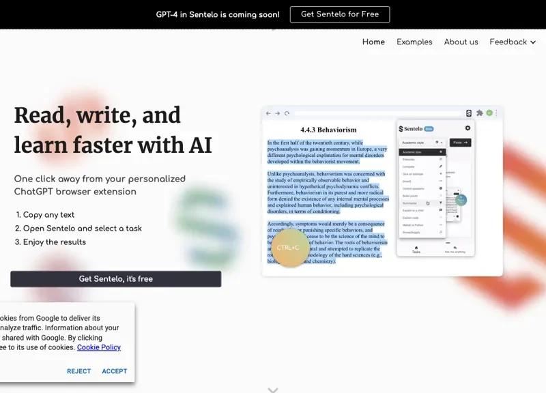The image size is (546, 393).
Task: Click the Copy any text list item
Action: (48, 215)
